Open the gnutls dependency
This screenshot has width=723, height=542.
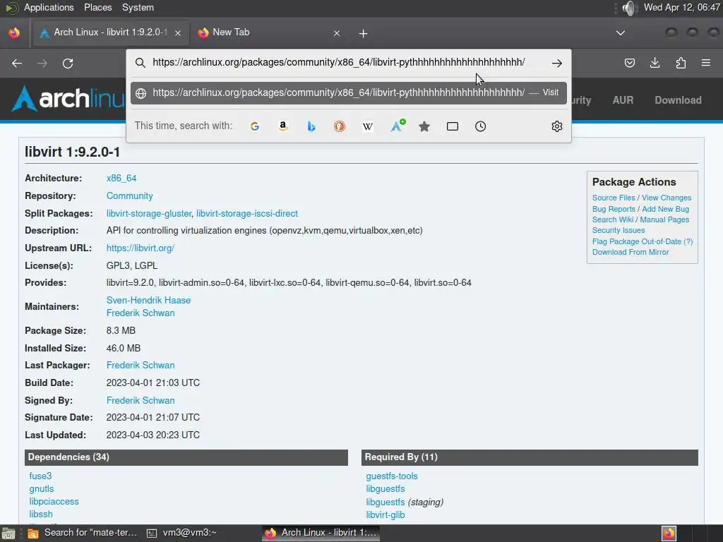pos(42,488)
